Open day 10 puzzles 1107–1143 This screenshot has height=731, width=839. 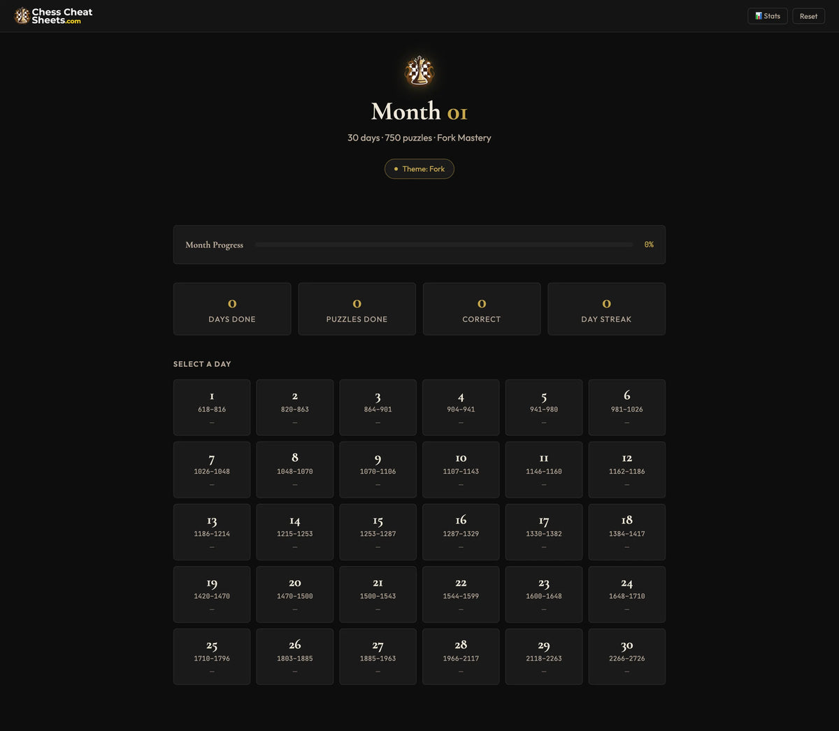(x=461, y=470)
